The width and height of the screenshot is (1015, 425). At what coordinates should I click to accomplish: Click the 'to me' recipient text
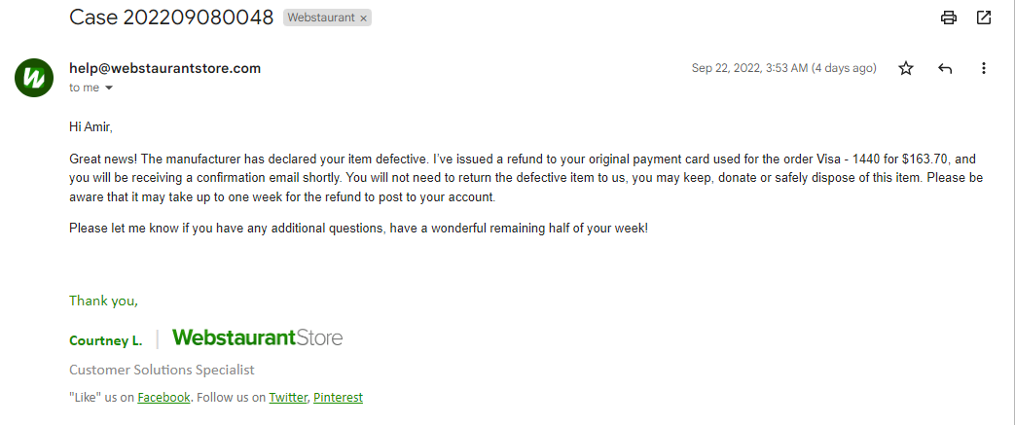84,88
